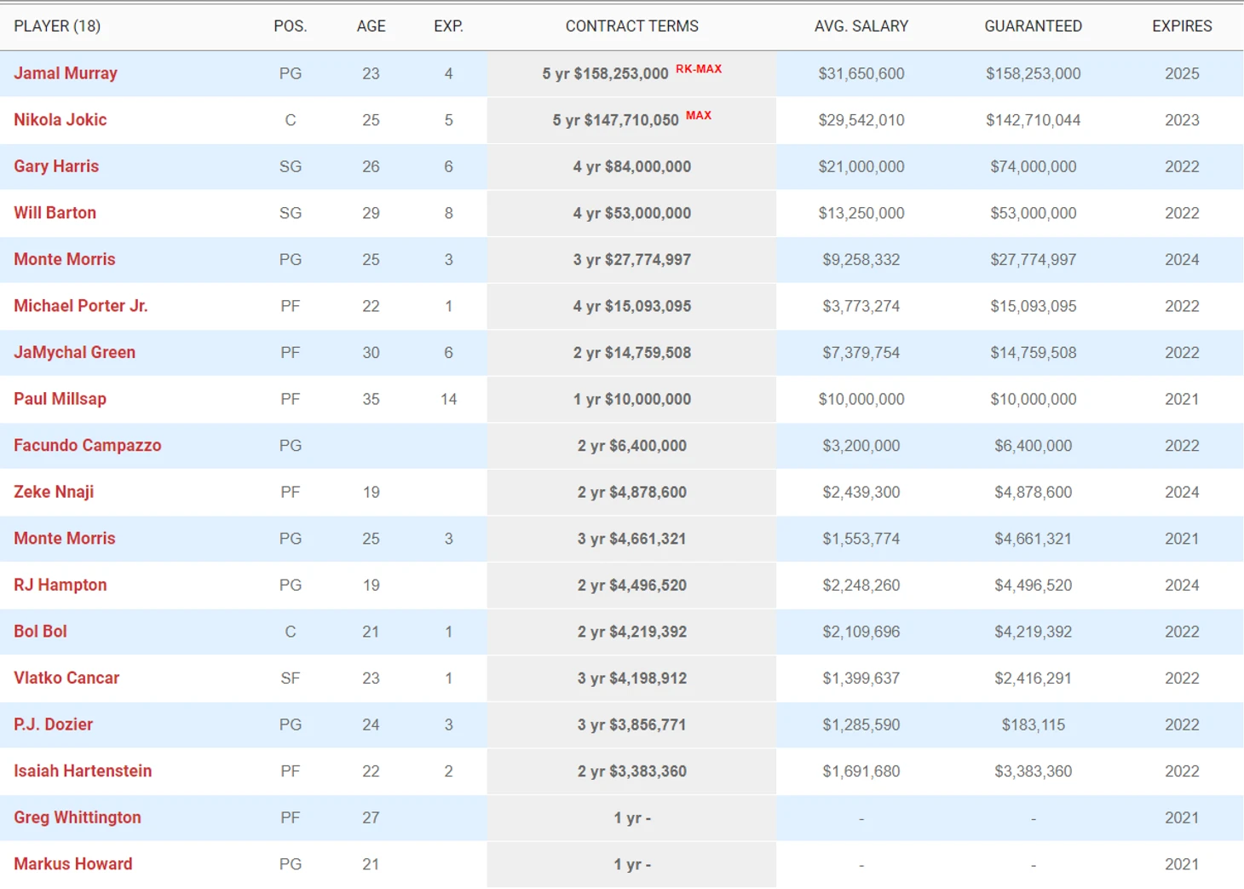
Task: Select Isaiah Hartenstein's average salary $1,691,680
Action: 861,771
